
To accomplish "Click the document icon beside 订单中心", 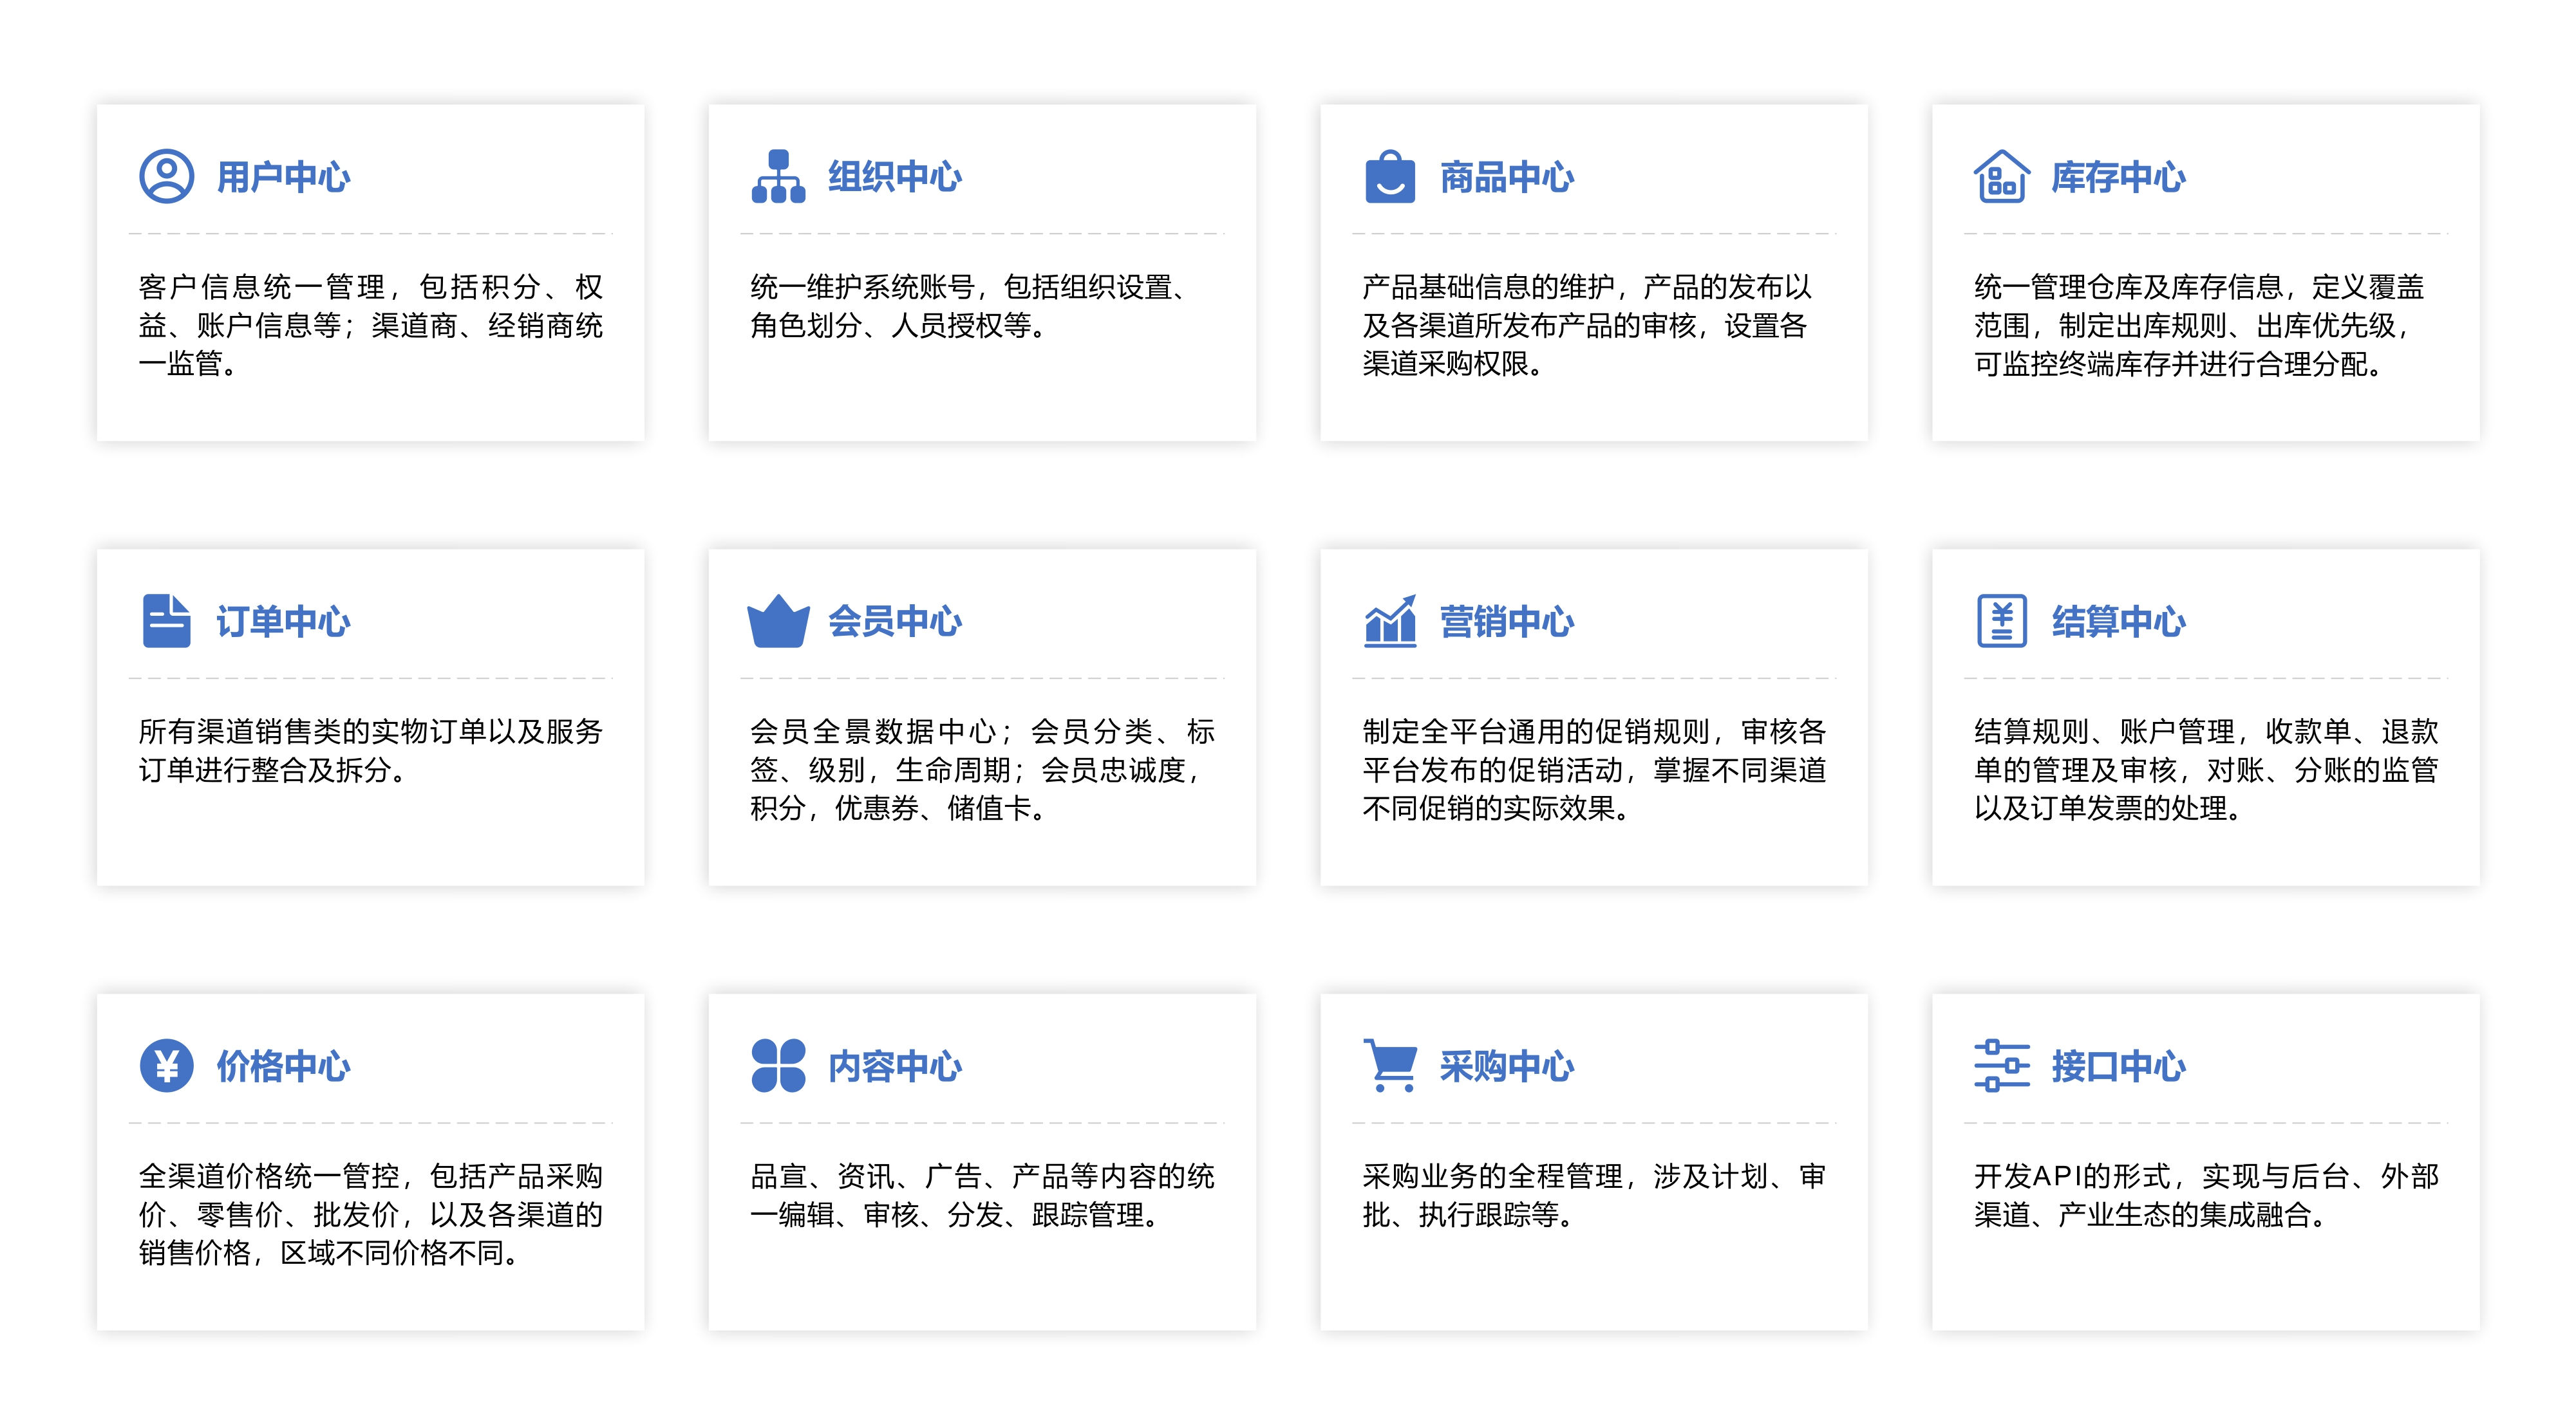I will (166, 622).
